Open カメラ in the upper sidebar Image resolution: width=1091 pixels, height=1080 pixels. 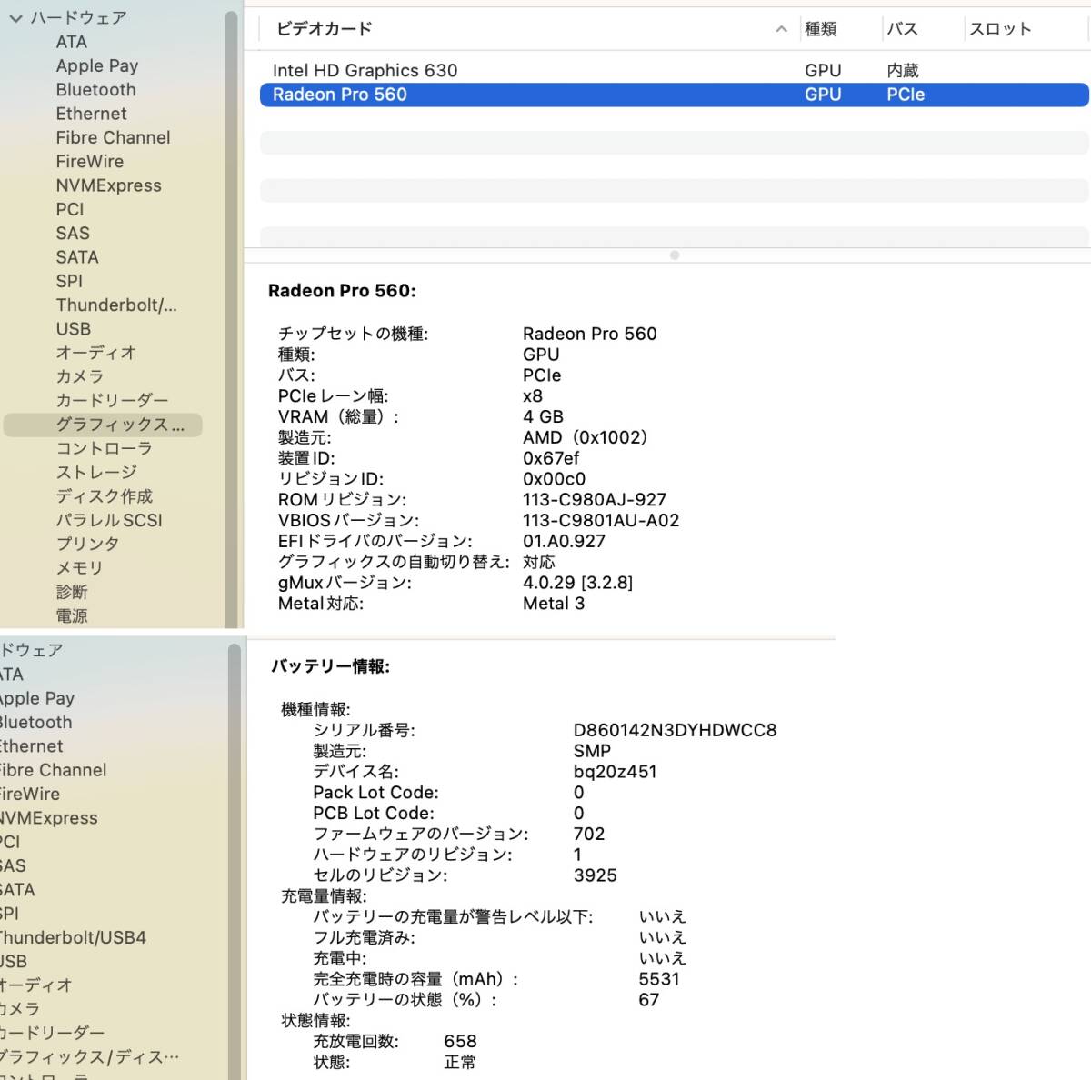80,376
